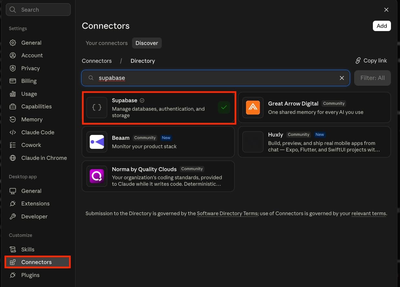Click the Desktop app General monitor icon
The height and width of the screenshot is (287, 400).
click(13, 191)
